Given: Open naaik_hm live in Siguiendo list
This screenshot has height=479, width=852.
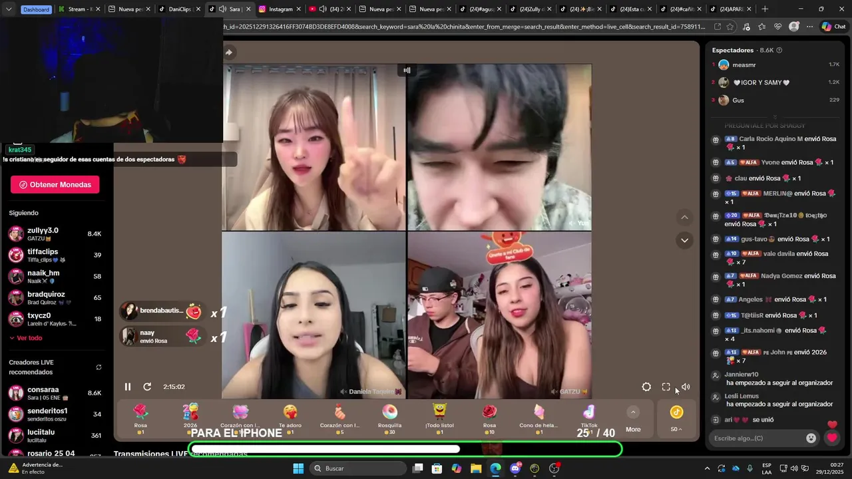Looking at the screenshot, I should pyautogui.click(x=55, y=277).
